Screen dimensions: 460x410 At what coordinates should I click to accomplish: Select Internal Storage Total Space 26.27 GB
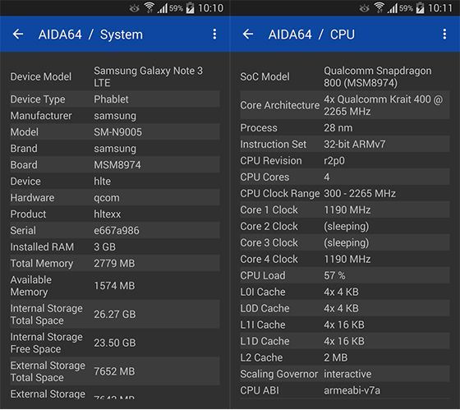[115, 315]
